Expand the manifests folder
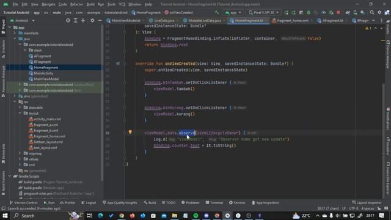391x220 pixels. (x=15, y=33)
